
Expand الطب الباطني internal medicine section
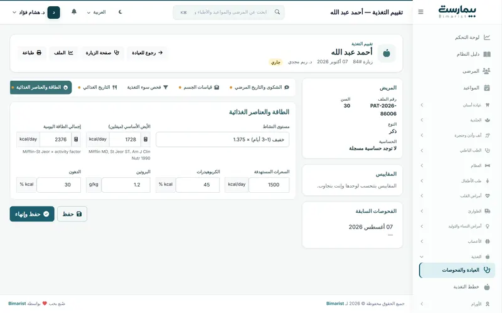pyautogui.click(x=457, y=150)
